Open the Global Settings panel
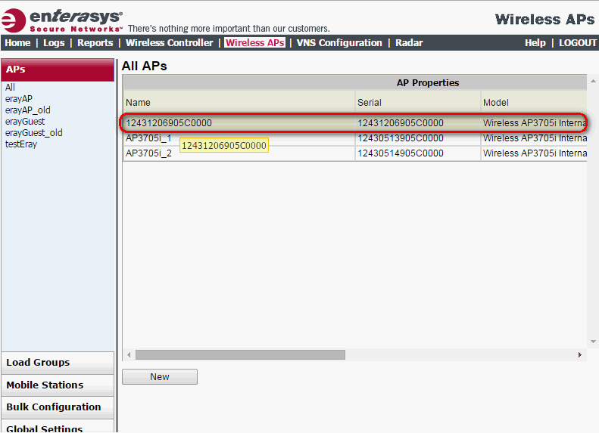The height and width of the screenshot is (433, 599). coord(58,427)
